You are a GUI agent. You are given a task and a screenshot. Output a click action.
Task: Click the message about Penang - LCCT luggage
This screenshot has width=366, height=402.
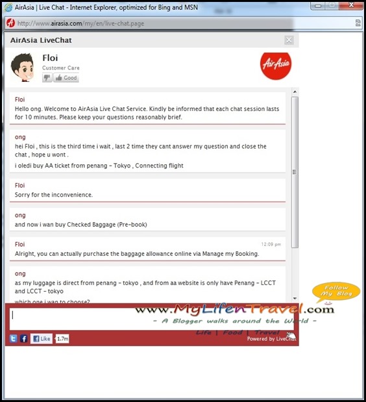[145, 287]
